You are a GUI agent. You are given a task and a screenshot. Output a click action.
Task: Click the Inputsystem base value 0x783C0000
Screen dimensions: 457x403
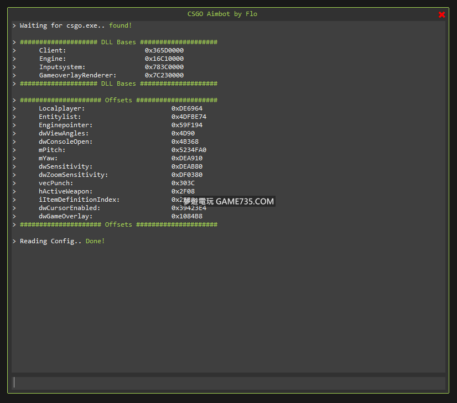click(x=164, y=67)
